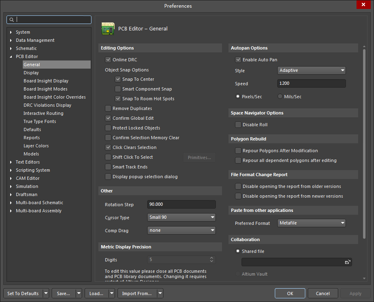Click the Import From... button
The height and width of the screenshot is (302, 374).
137,293
